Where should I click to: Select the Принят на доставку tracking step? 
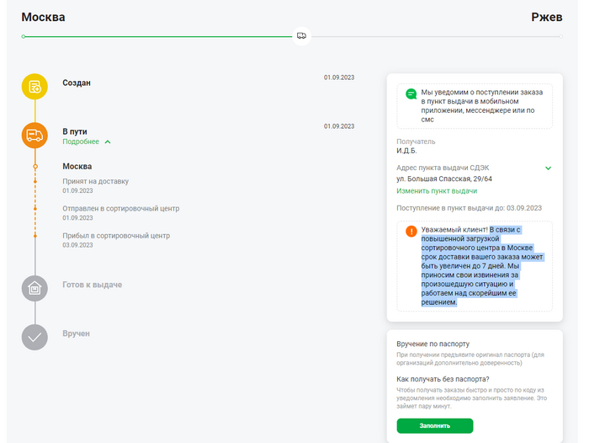pyautogui.click(x=95, y=181)
